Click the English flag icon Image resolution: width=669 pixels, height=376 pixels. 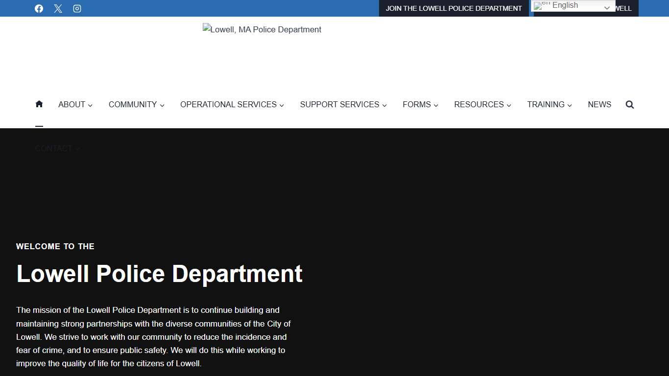pyautogui.click(x=540, y=6)
